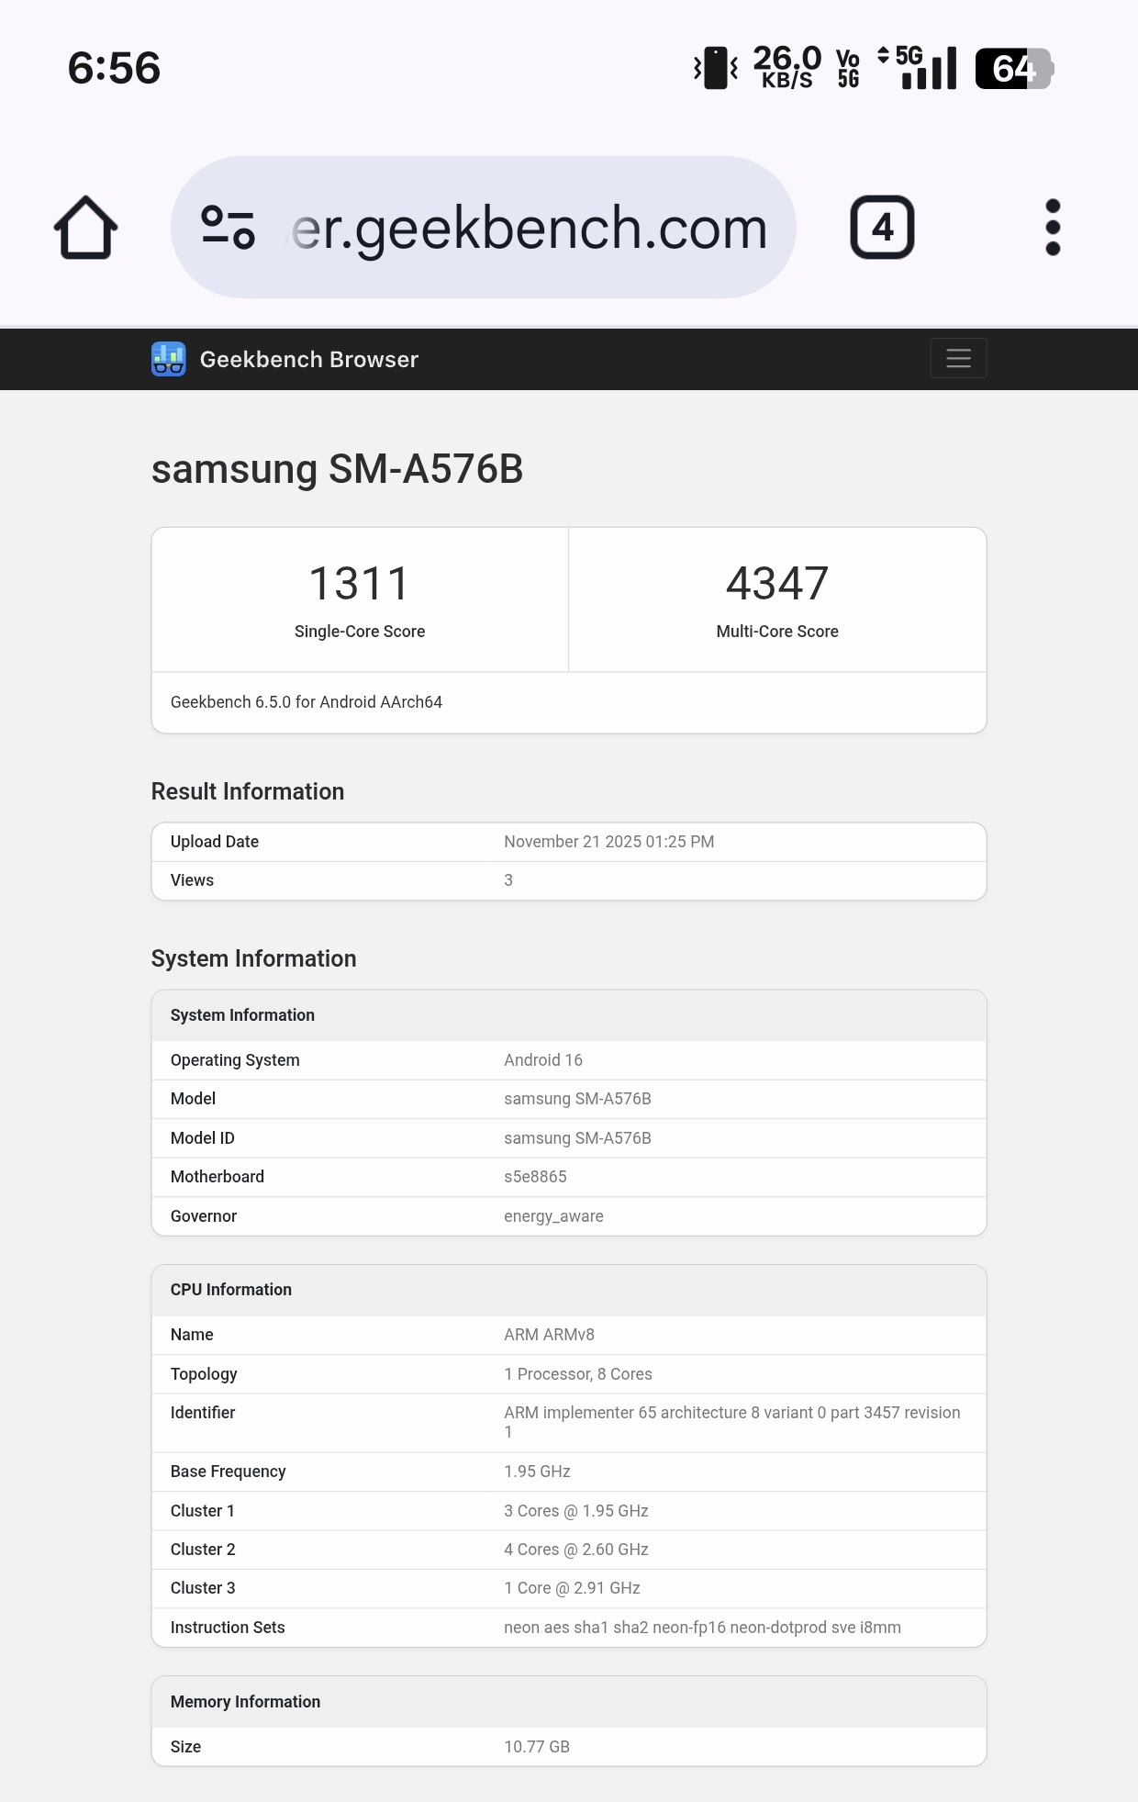Select Cluster 3 value 1 Core @ 2.91 GHz
Viewport: 1138px width, 1802px height.
pos(572,1588)
